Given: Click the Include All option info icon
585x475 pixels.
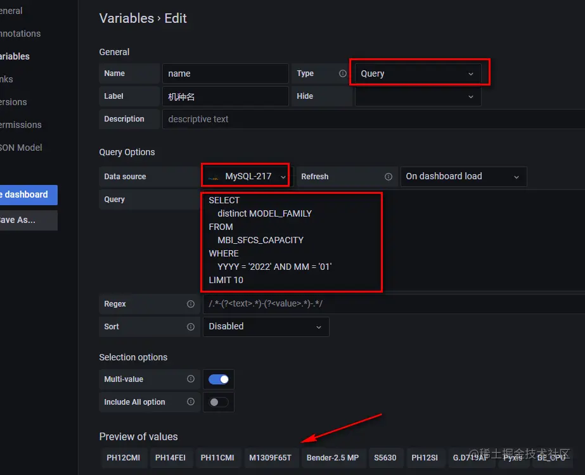Looking at the screenshot, I should (x=191, y=402).
